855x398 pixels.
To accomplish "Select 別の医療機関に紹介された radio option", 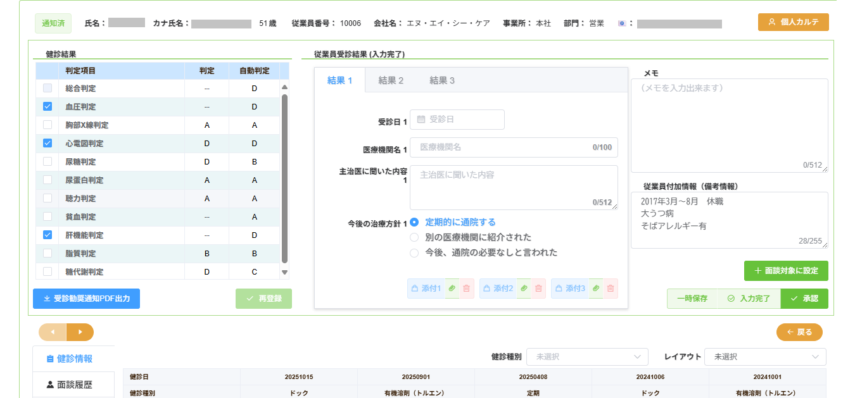I will [x=414, y=237].
